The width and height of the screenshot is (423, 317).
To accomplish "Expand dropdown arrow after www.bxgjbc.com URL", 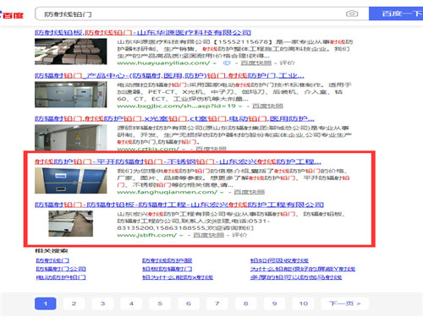I will (x=240, y=107).
